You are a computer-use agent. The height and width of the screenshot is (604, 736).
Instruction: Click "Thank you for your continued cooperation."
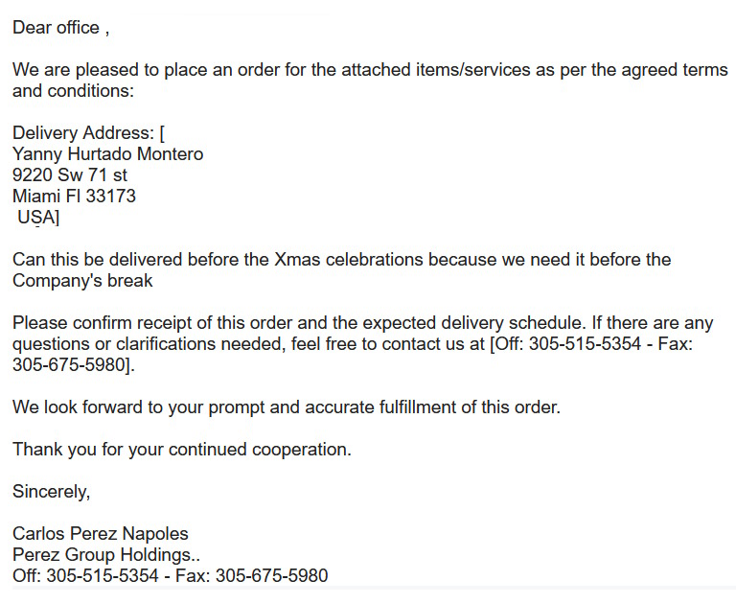pyautogui.click(x=182, y=450)
